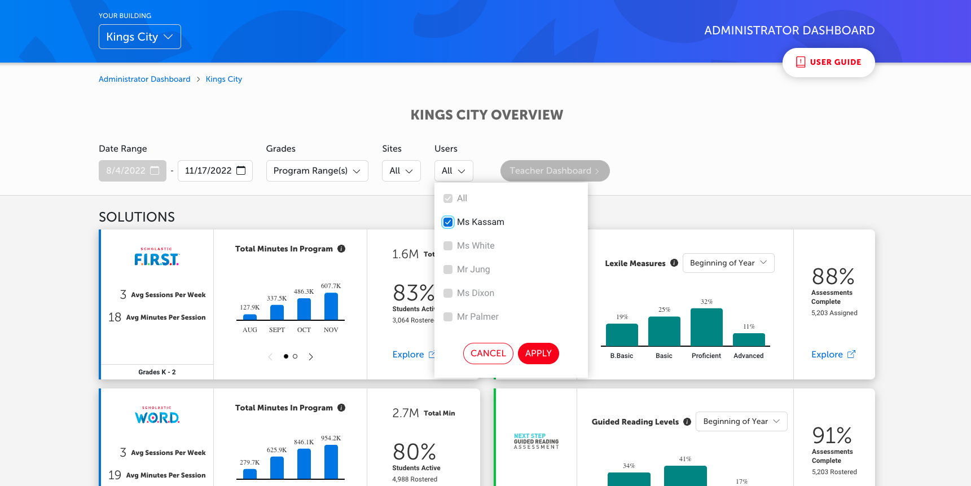Toggle the All users checkbox
This screenshot has height=486, width=971.
pos(448,198)
